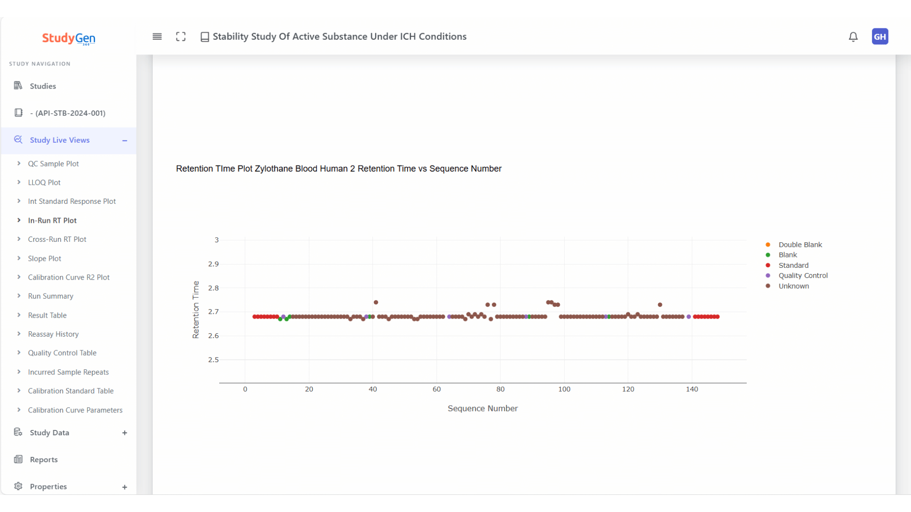Open the API-STB-2024-001 study link
The image size is (911, 512).
point(67,113)
